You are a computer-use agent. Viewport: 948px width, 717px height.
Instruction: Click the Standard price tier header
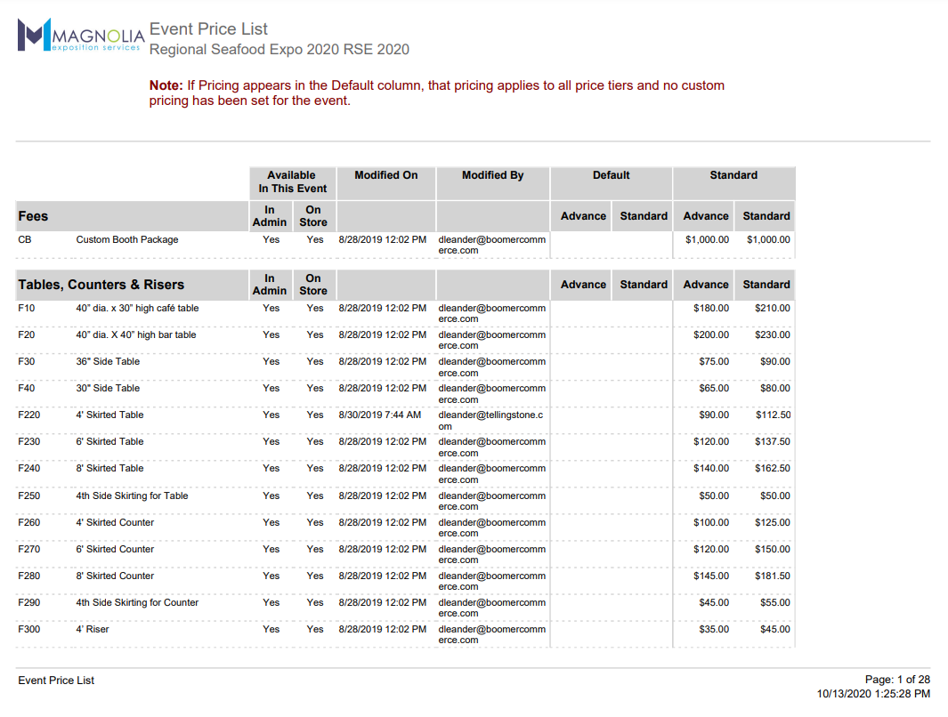click(x=733, y=174)
